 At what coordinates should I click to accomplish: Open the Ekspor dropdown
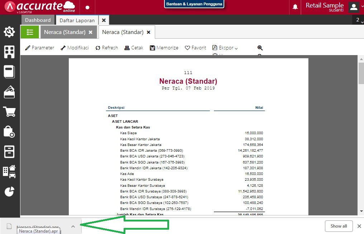[225, 47]
